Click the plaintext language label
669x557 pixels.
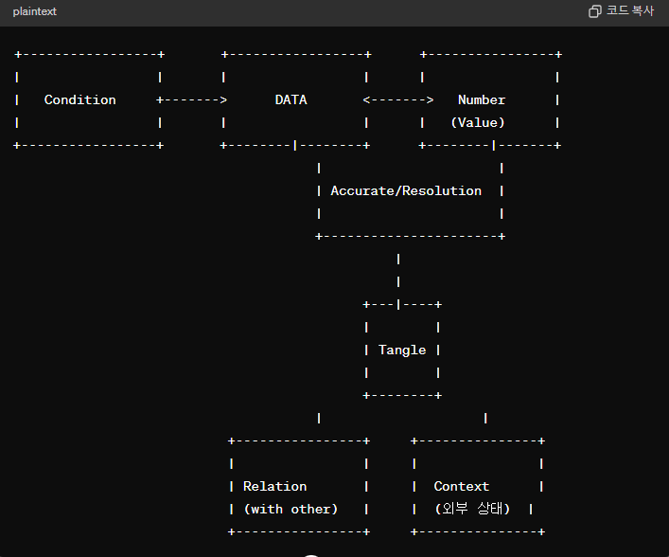pyautogui.click(x=35, y=11)
